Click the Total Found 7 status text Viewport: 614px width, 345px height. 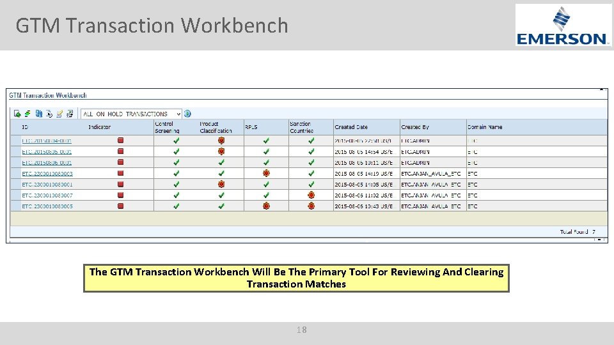click(x=578, y=232)
